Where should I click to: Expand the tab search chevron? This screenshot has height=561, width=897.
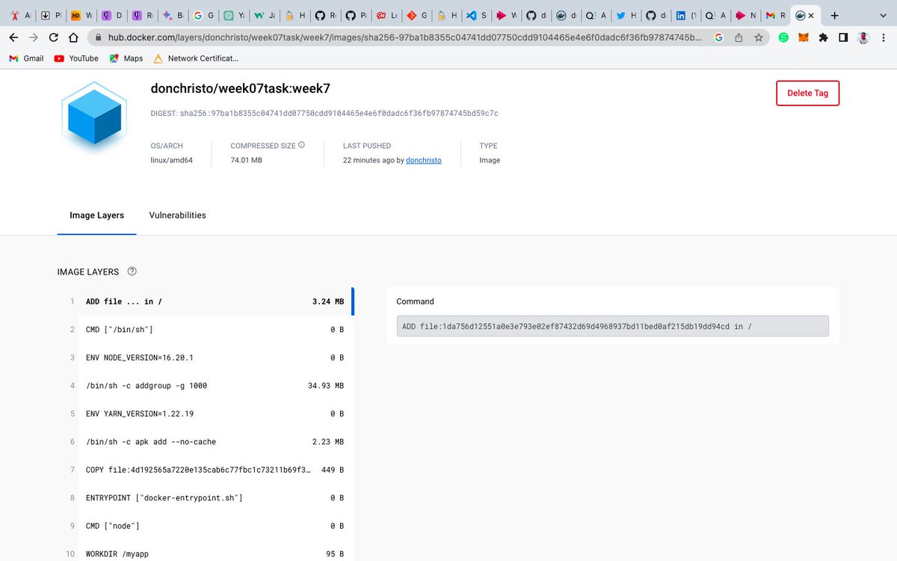(x=883, y=15)
